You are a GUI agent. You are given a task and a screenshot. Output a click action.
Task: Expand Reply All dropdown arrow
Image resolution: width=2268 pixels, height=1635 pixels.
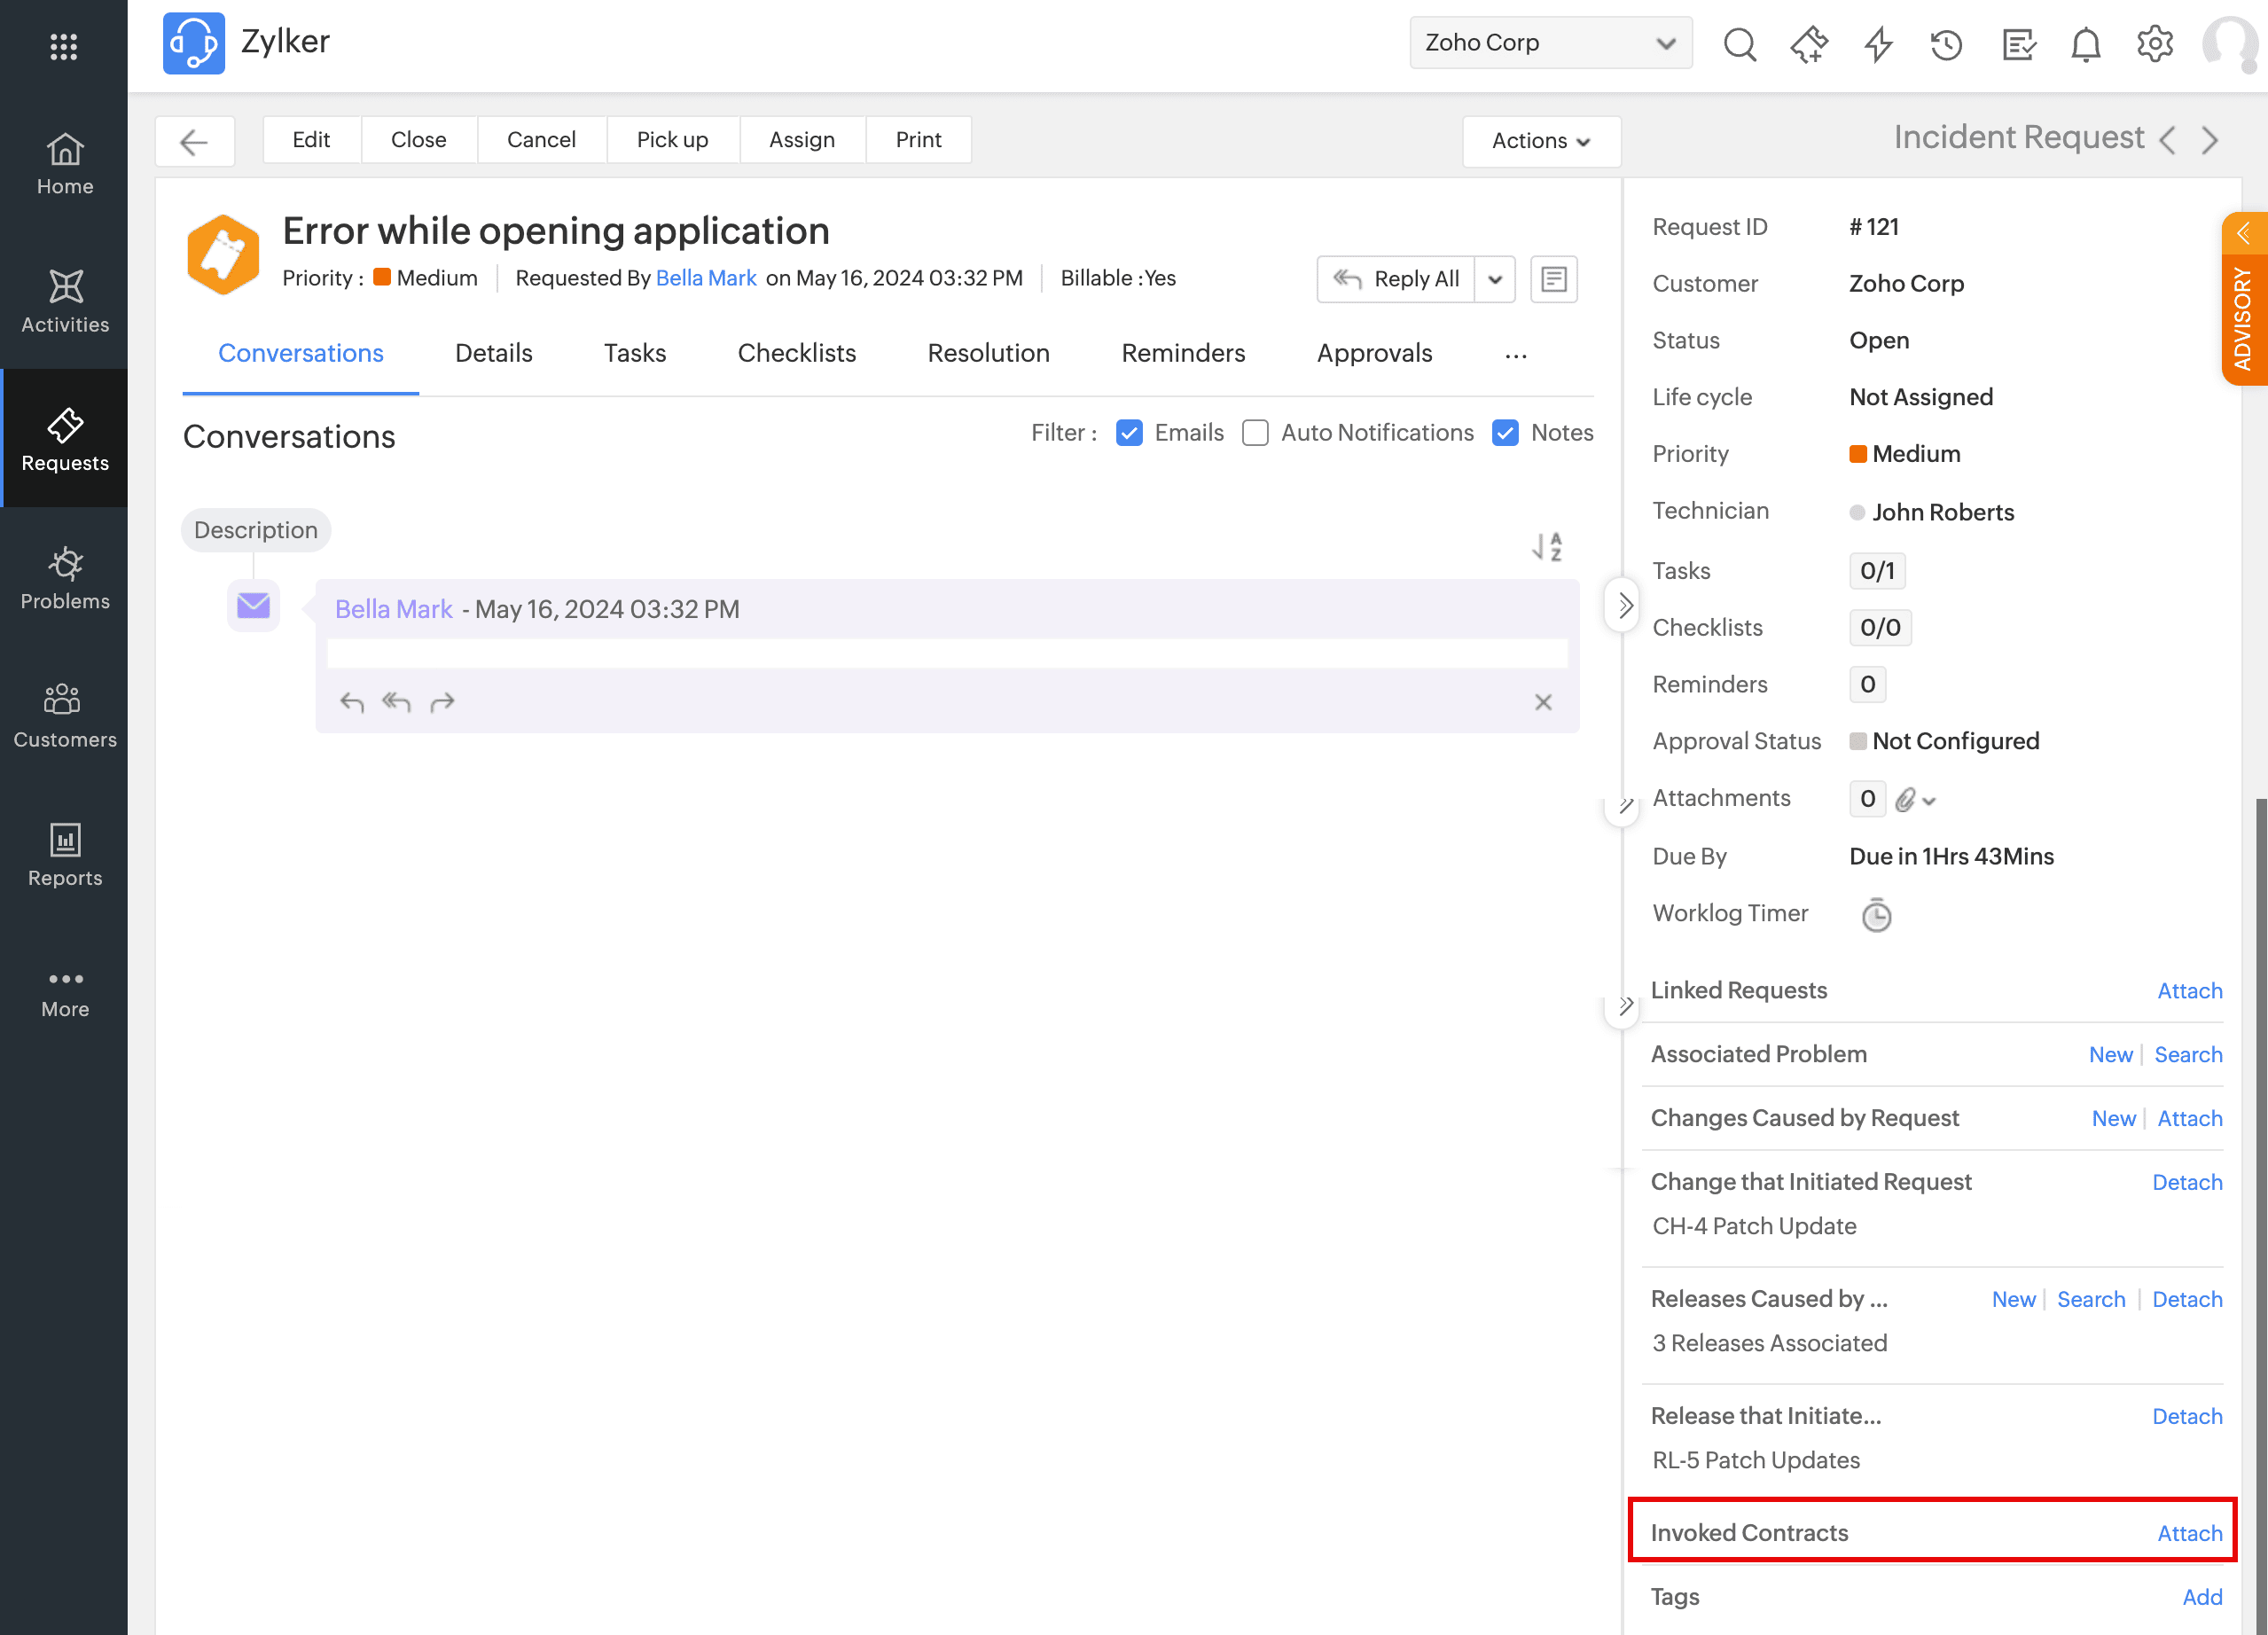[x=1495, y=279]
